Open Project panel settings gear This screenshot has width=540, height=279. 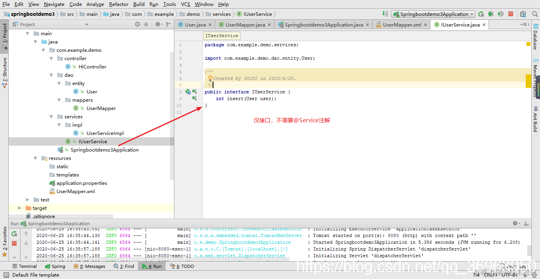pyautogui.click(x=158, y=24)
